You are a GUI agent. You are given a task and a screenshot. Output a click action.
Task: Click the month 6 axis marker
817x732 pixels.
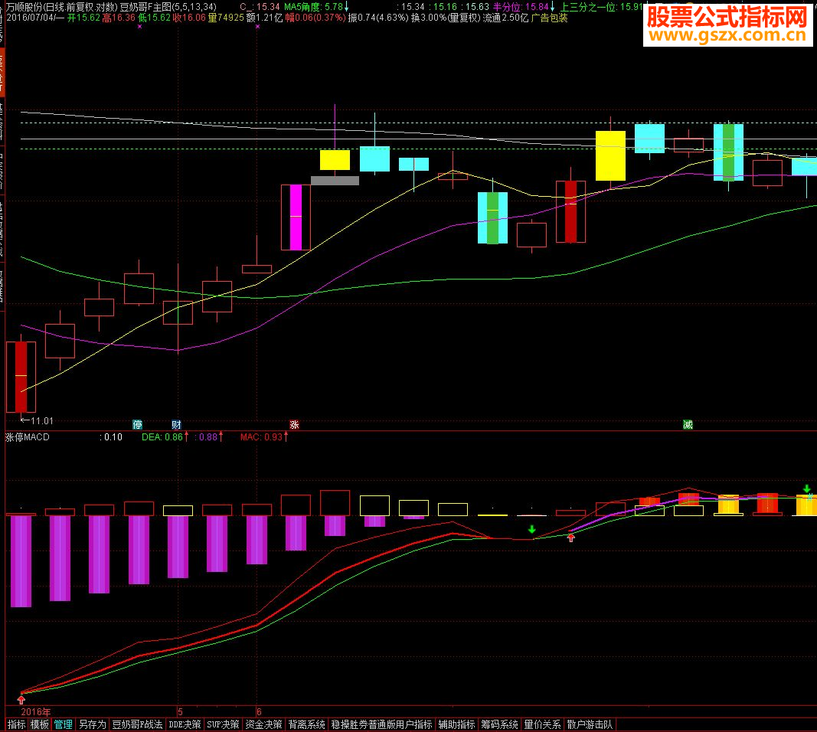259,711
